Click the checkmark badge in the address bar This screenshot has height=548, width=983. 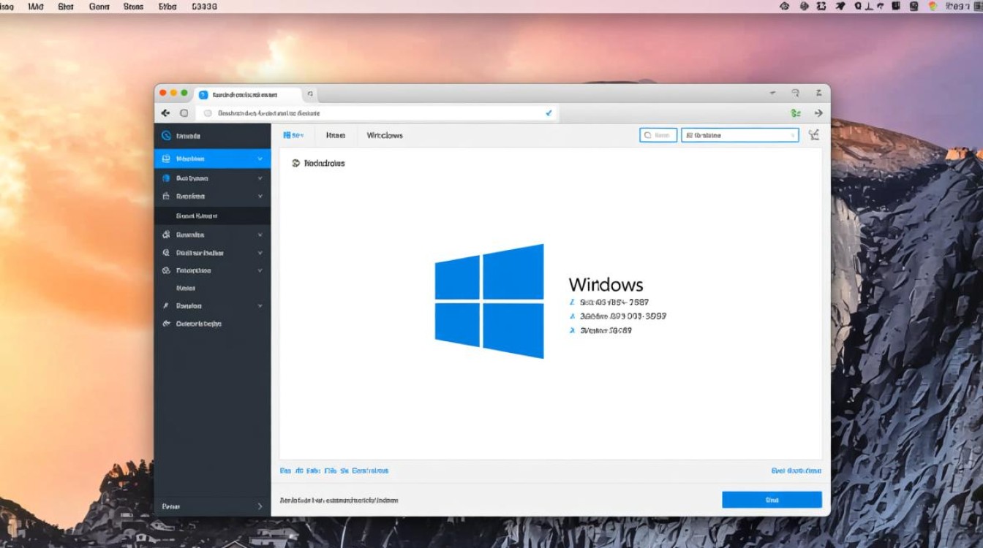tap(549, 113)
